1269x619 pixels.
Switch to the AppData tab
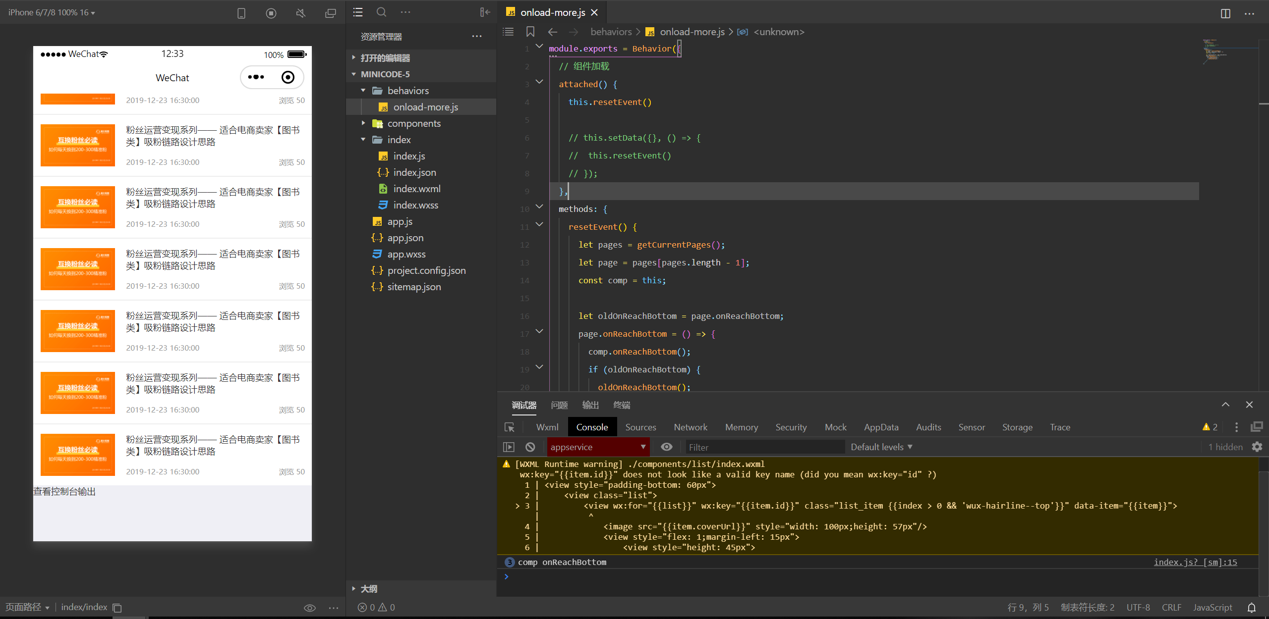click(881, 427)
